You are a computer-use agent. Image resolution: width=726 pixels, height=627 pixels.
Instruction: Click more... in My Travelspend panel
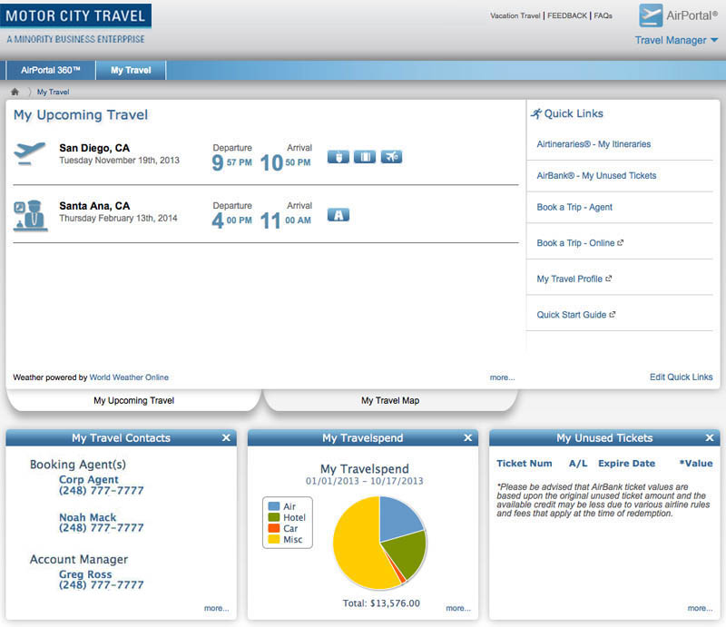[x=458, y=608]
